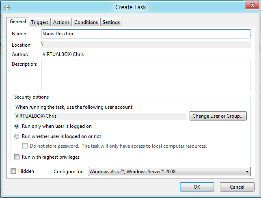Click the user account field VIRTUALBOX\Chris
This screenshot has height=198, width=261.
(101, 116)
